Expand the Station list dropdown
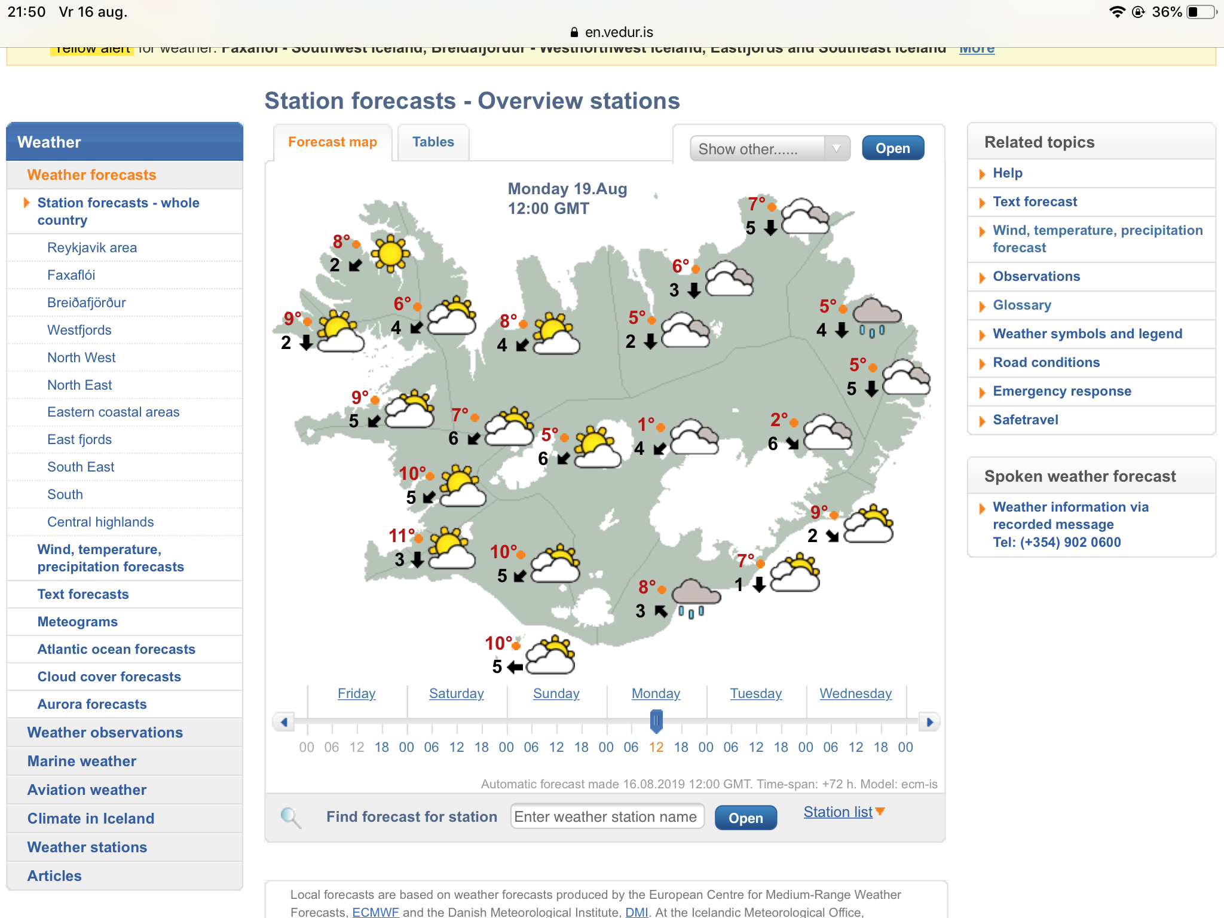Viewport: 1224px width, 918px height. [x=844, y=812]
